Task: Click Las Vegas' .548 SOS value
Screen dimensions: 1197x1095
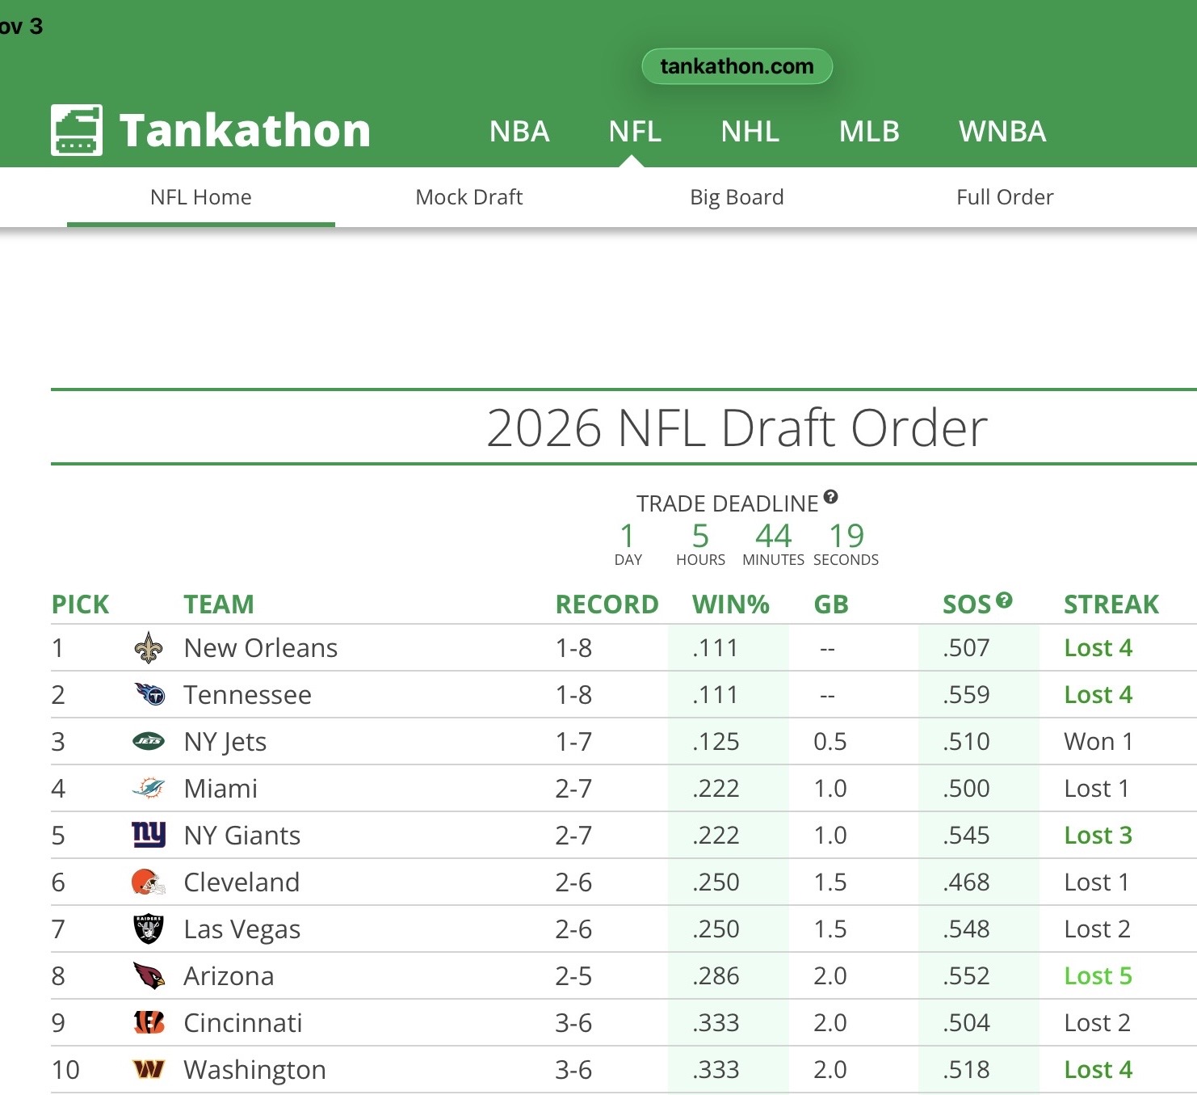Action: 966,929
